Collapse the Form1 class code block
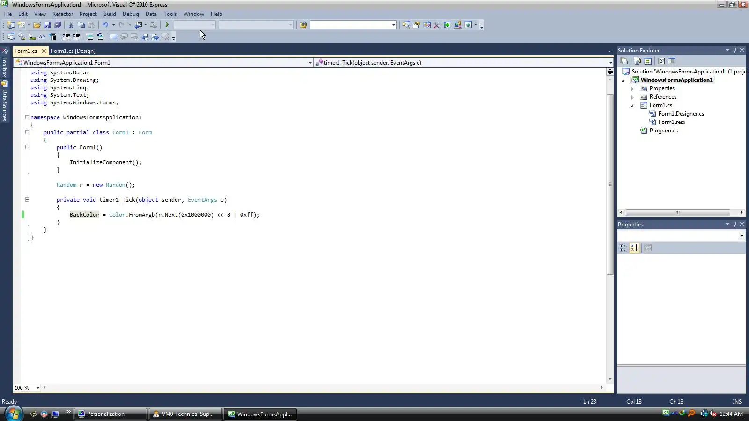 (x=27, y=132)
